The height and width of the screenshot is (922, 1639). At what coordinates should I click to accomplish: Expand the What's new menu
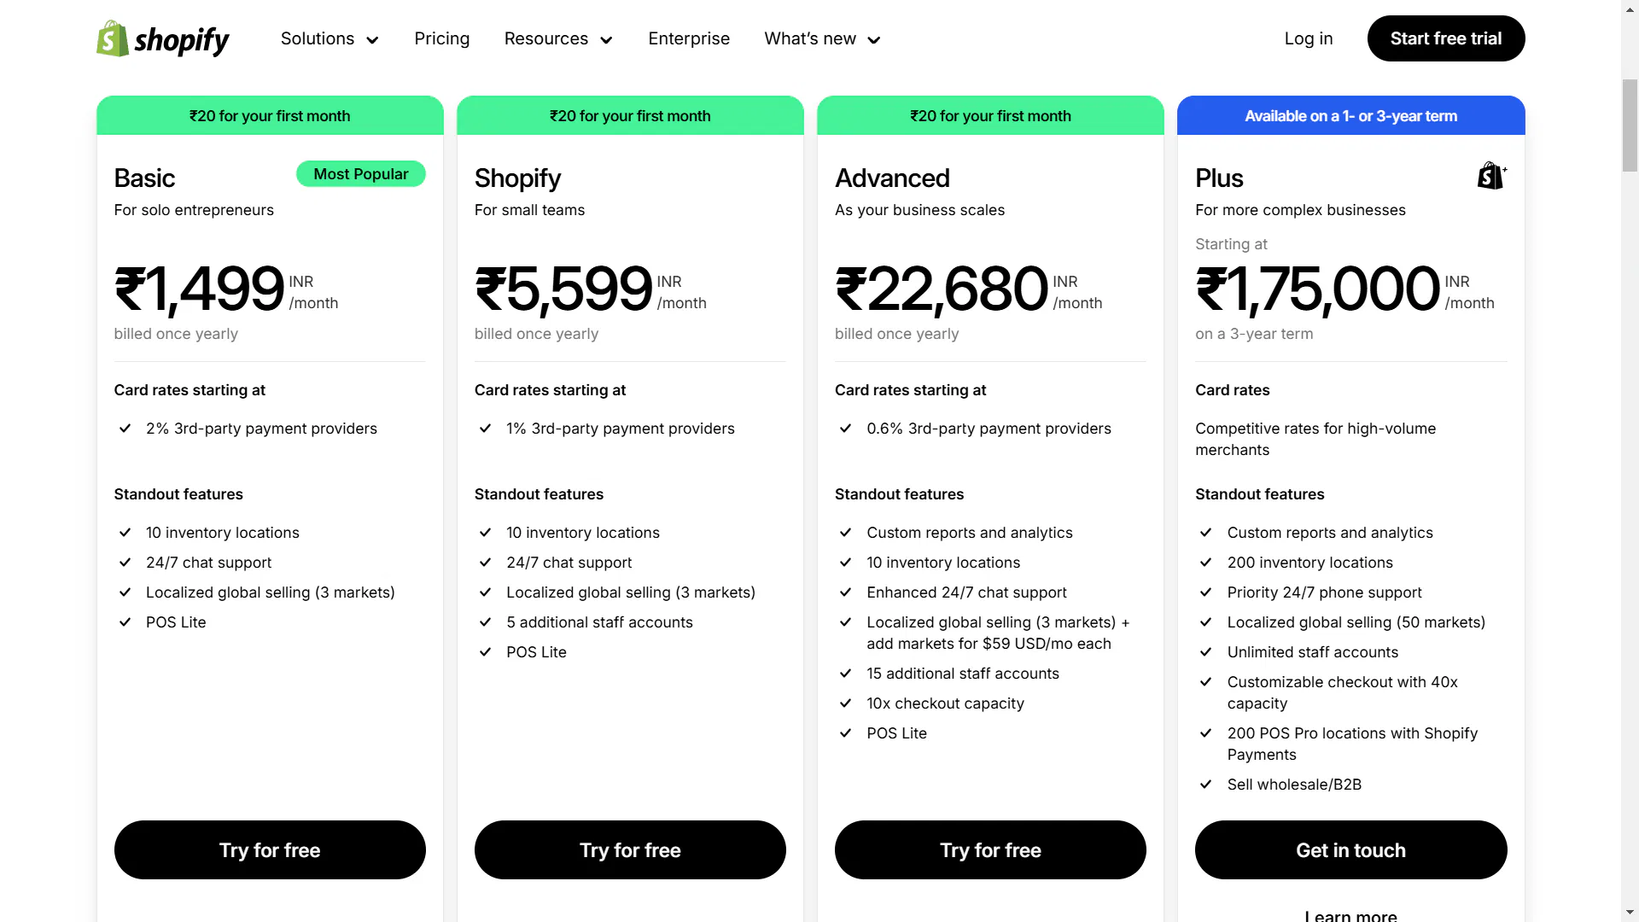click(x=822, y=39)
